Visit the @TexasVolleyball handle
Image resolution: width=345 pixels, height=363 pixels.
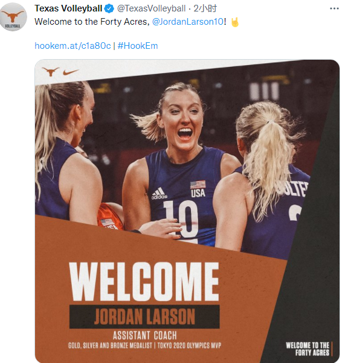(x=151, y=8)
